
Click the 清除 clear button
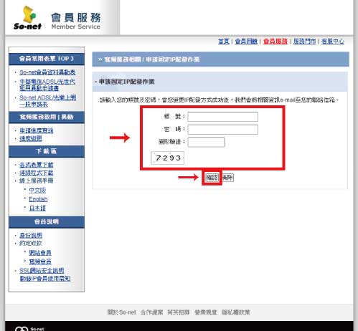tap(227, 178)
